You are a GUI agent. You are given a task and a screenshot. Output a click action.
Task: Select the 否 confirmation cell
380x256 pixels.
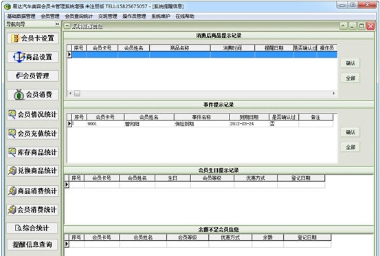284,124
